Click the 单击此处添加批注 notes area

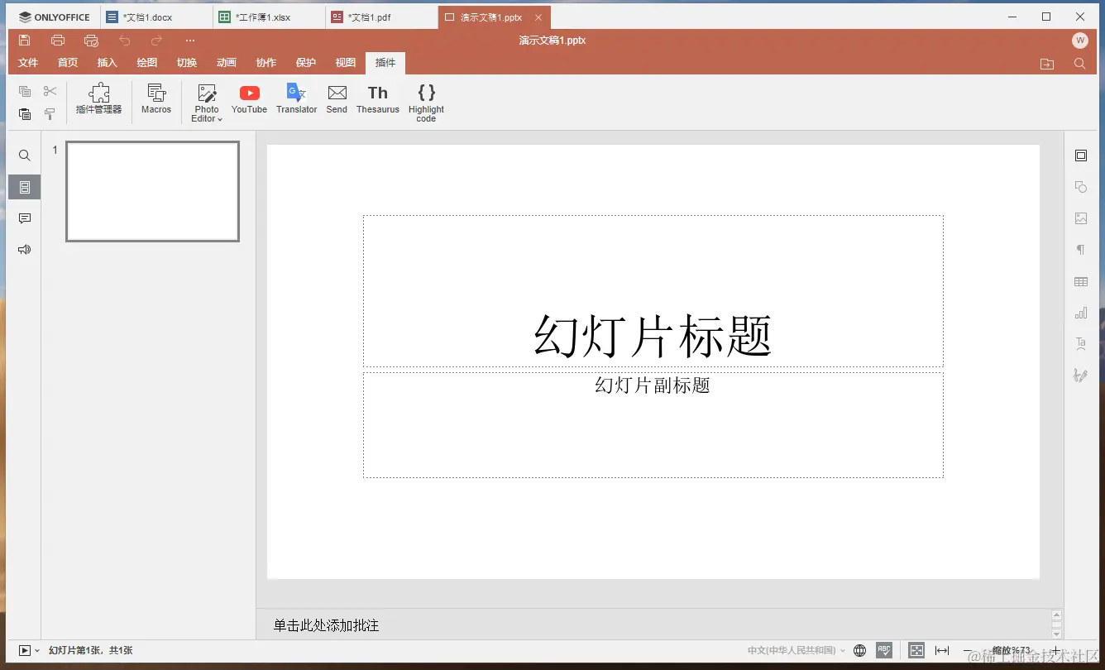(x=326, y=625)
